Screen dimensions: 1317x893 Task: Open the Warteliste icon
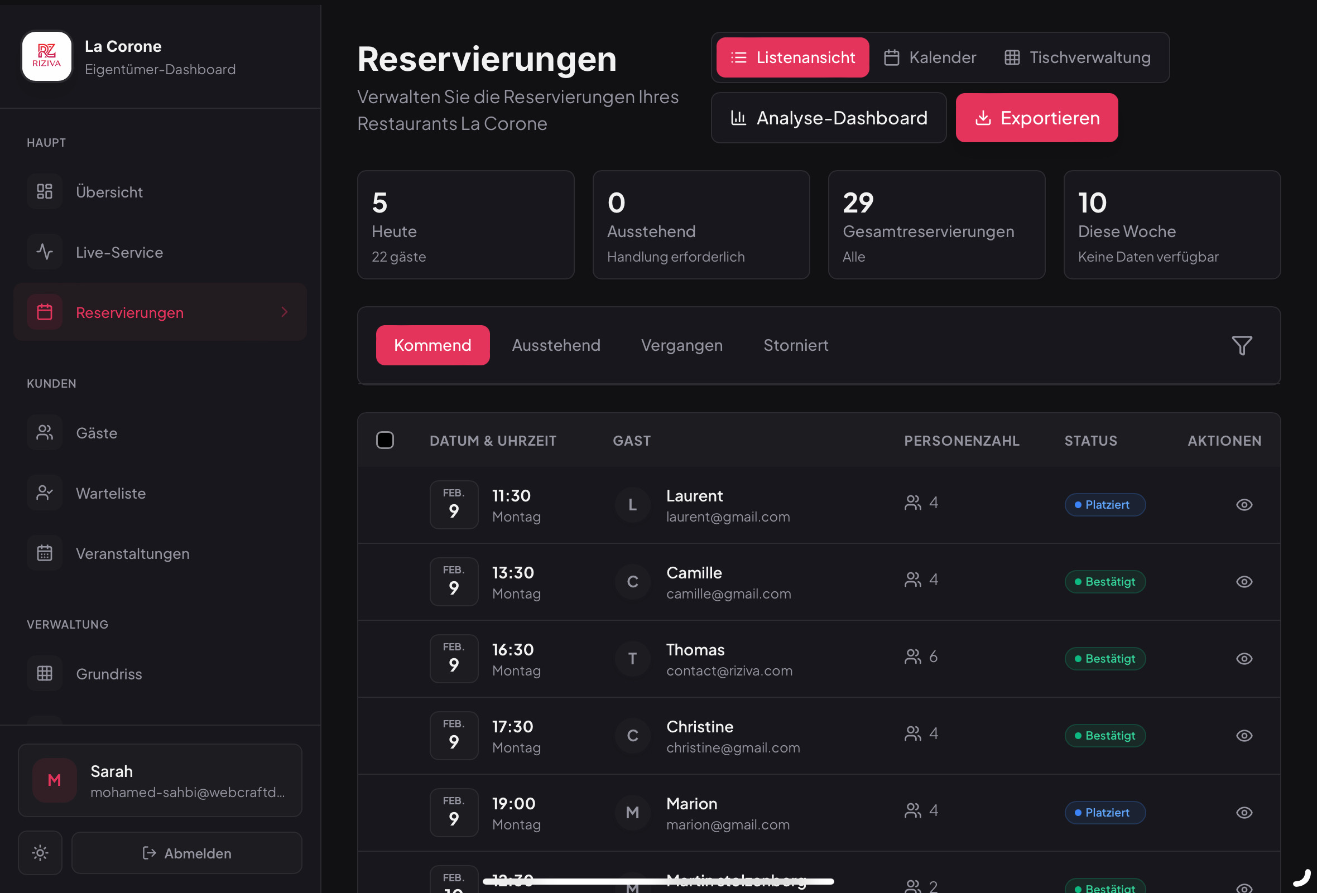point(45,493)
